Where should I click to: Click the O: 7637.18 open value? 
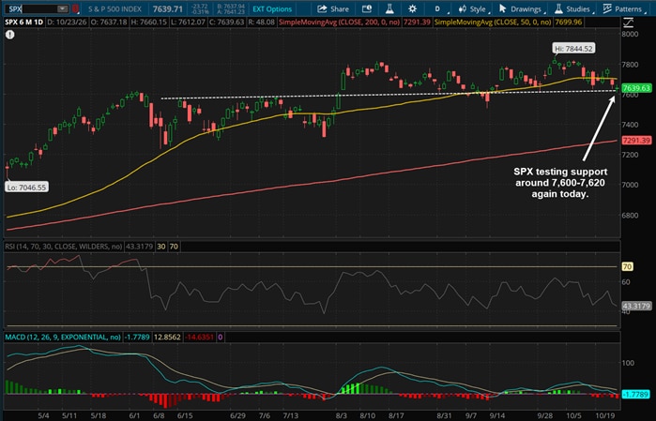pyautogui.click(x=109, y=22)
